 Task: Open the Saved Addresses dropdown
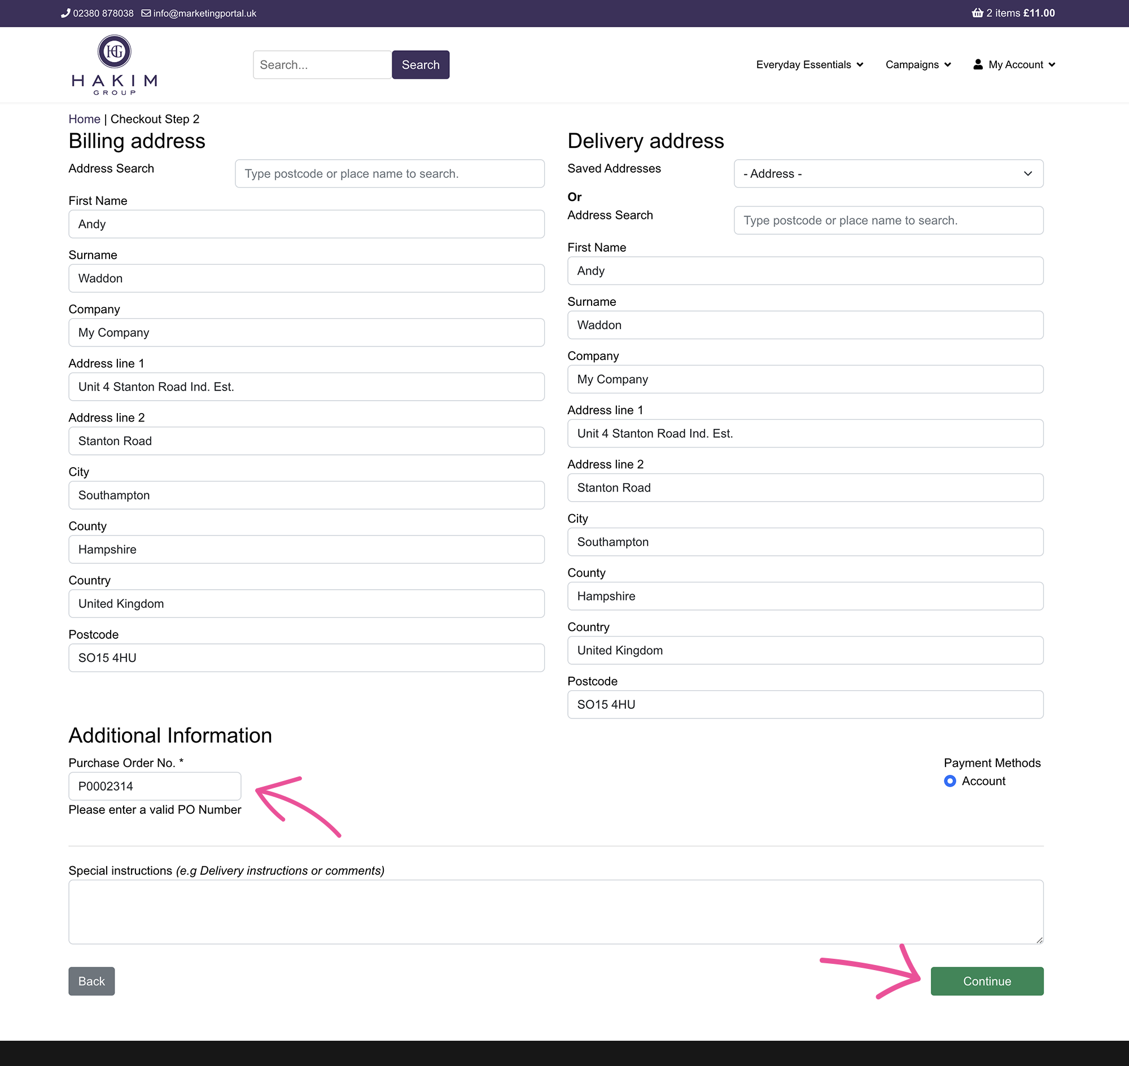point(889,173)
